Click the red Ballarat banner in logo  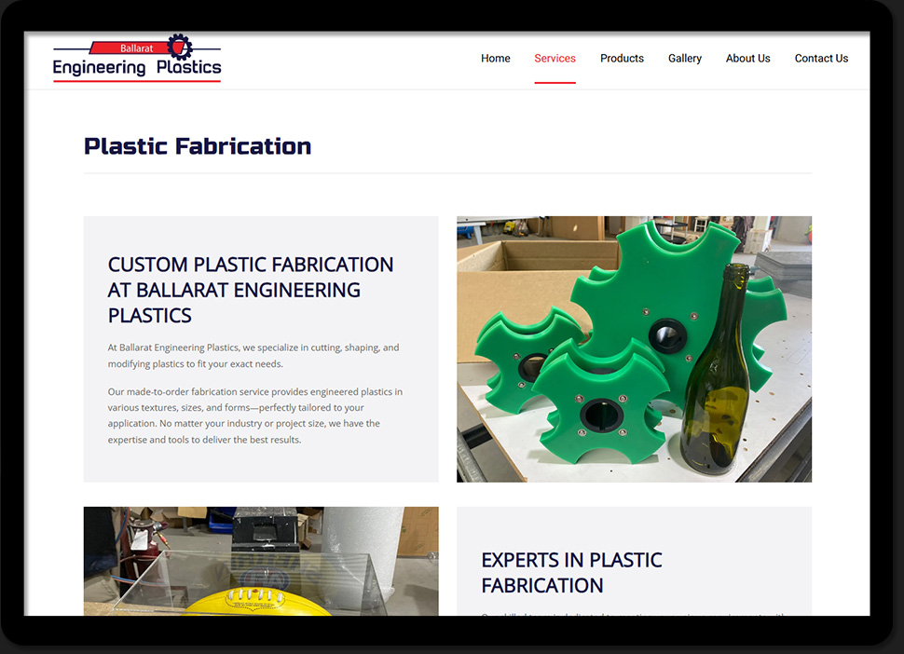(130, 48)
